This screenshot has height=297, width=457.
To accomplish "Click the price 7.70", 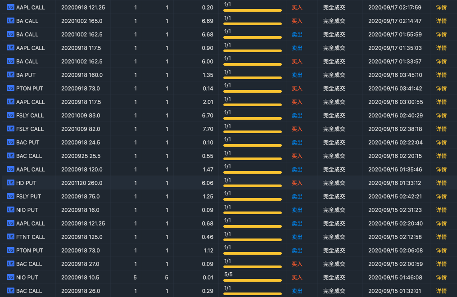I will pyautogui.click(x=208, y=129).
